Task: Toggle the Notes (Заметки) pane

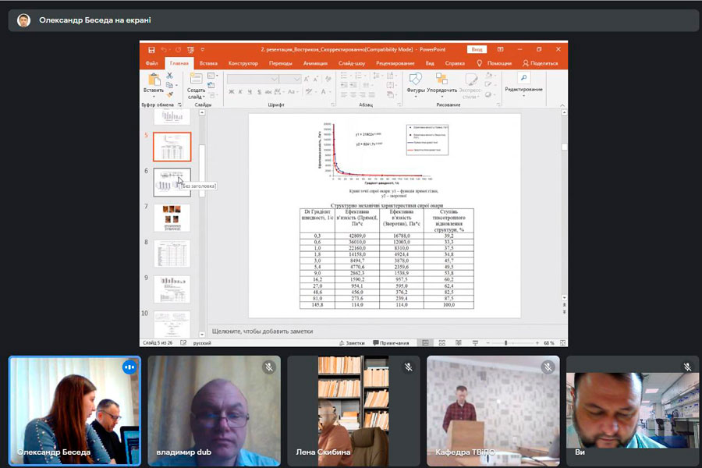Action: pos(352,342)
